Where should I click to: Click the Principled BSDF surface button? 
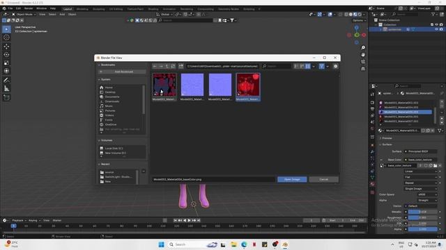coord(420,151)
